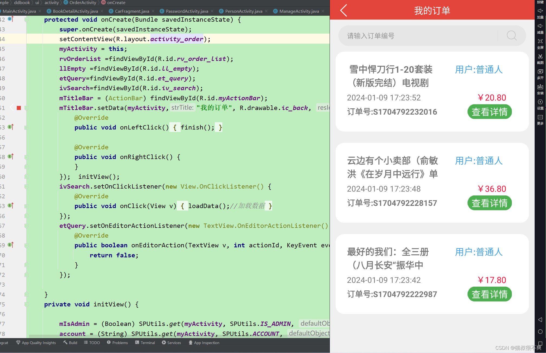Open the Build tool window
Image resolution: width=546 pixels, height=353 pixels.
(x=70, y=343)
